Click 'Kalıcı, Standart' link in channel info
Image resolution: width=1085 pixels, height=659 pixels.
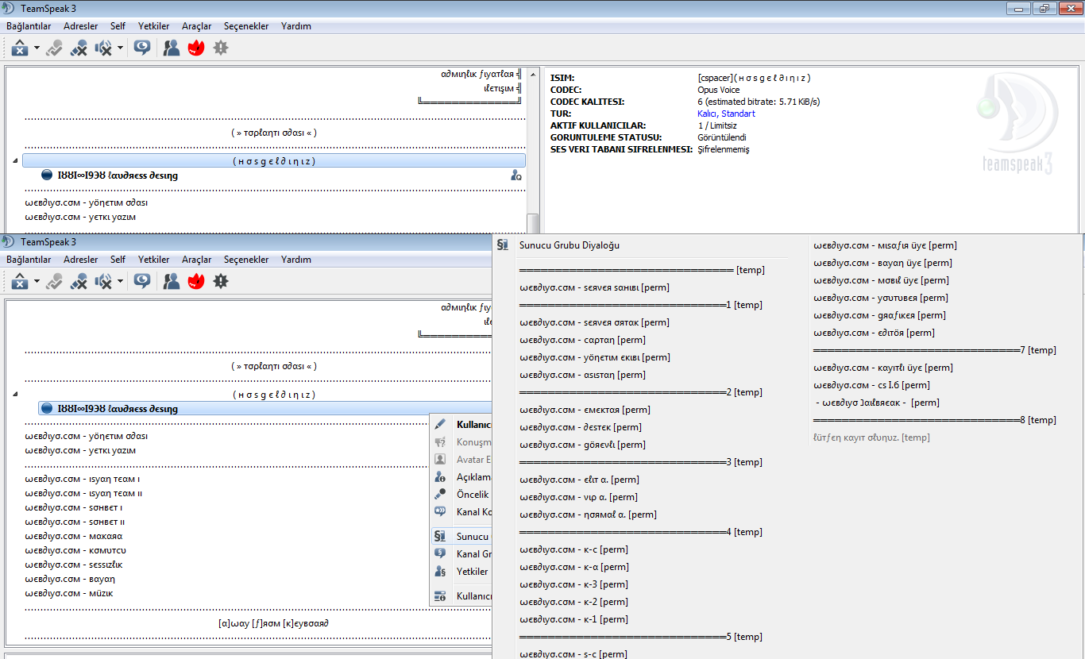point(727,114)
